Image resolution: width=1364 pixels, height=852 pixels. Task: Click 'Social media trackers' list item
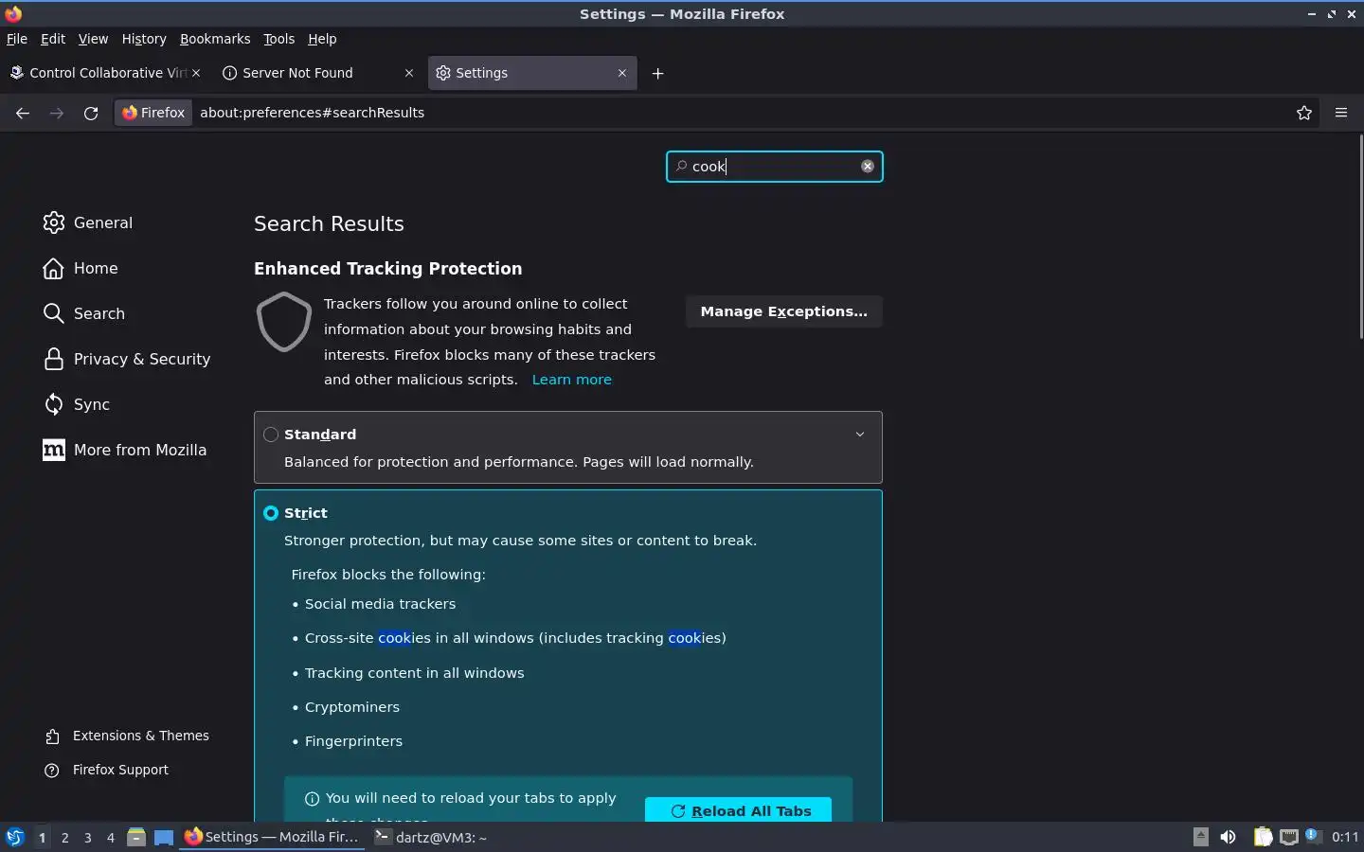[x=380, y=604]
